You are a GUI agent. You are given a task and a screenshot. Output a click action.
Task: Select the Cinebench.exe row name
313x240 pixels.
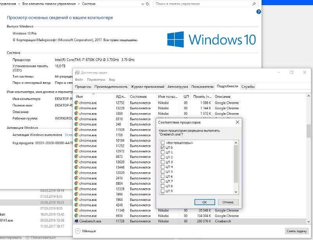(x=90, y=221)
